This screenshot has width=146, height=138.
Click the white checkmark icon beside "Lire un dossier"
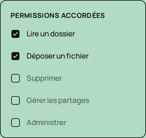click(15, 34)
